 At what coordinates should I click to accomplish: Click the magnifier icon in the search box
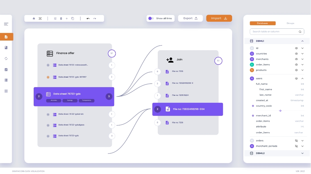pos(300,32)
